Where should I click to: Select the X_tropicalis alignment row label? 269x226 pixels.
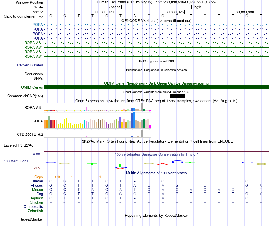(33, 207)
